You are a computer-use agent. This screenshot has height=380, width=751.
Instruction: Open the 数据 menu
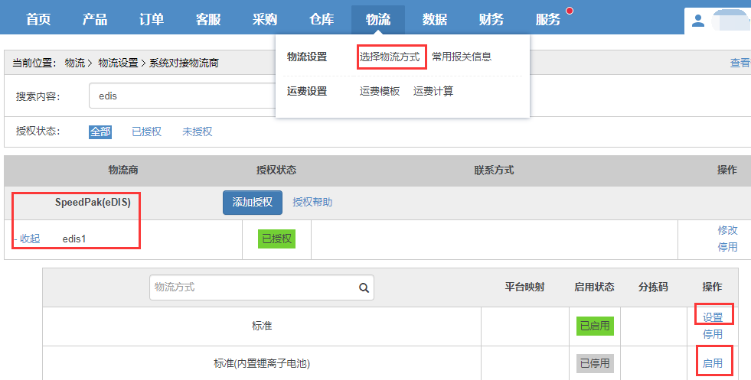[434, 19]
